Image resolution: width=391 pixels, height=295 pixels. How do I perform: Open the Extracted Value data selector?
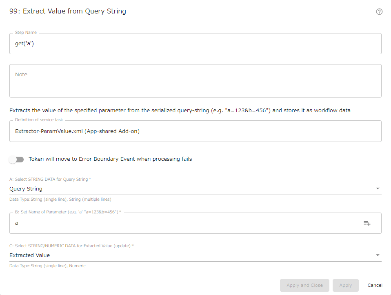point(195,255)
